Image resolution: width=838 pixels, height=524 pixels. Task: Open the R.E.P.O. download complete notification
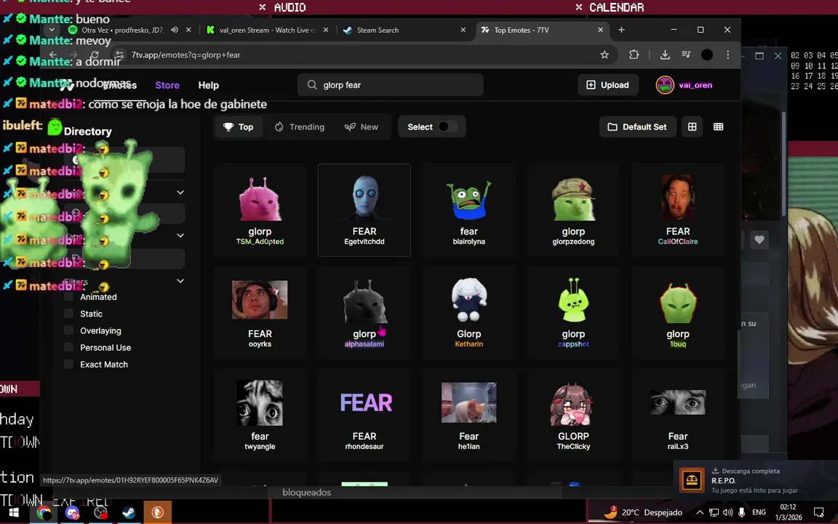tap(756, 480)
